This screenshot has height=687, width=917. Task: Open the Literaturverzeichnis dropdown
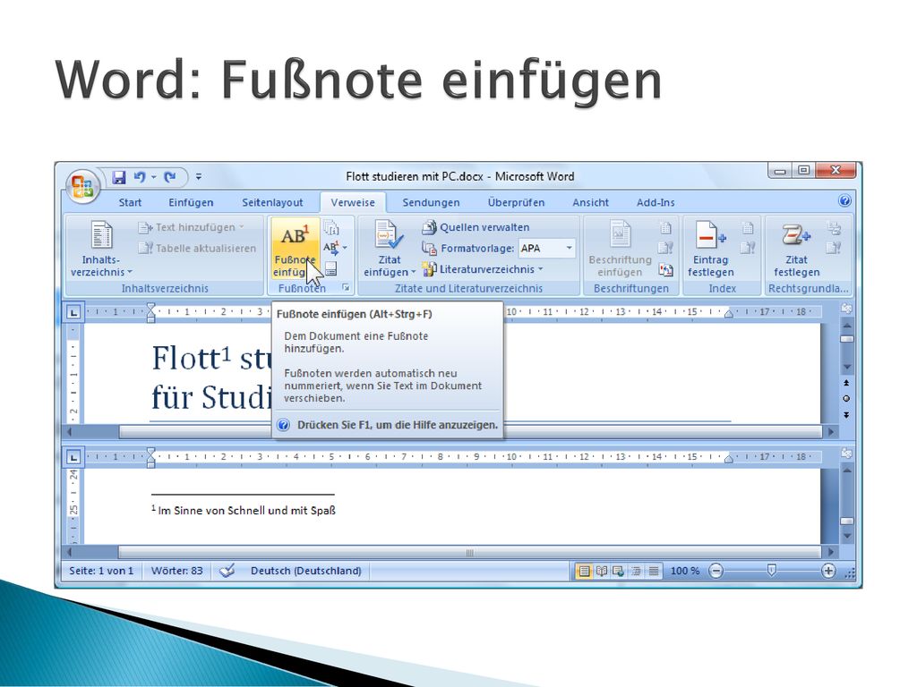pyautogui.click(x=483, y=269)
